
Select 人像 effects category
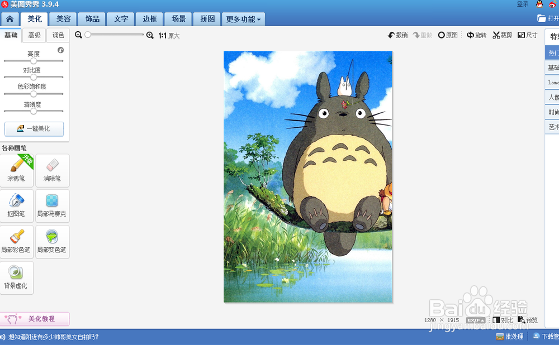tap(552, 97)
